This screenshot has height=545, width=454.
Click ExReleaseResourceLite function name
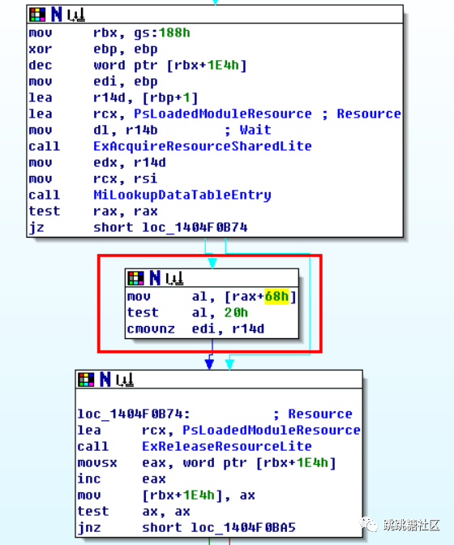227,446
